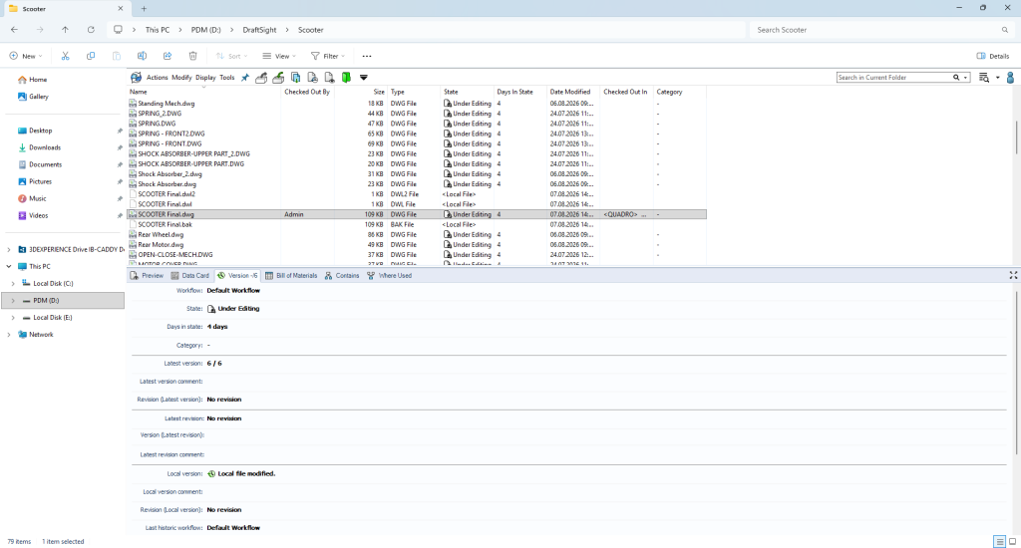Toggle the Details pane button
The height and width of the screenshot is (548, 1021).
(x=993, y=56)
